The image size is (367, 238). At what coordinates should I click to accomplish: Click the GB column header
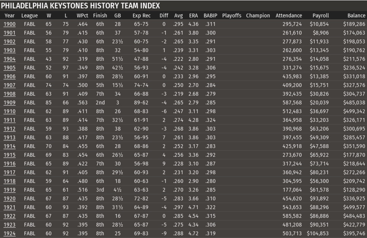(x=117, y=16)
